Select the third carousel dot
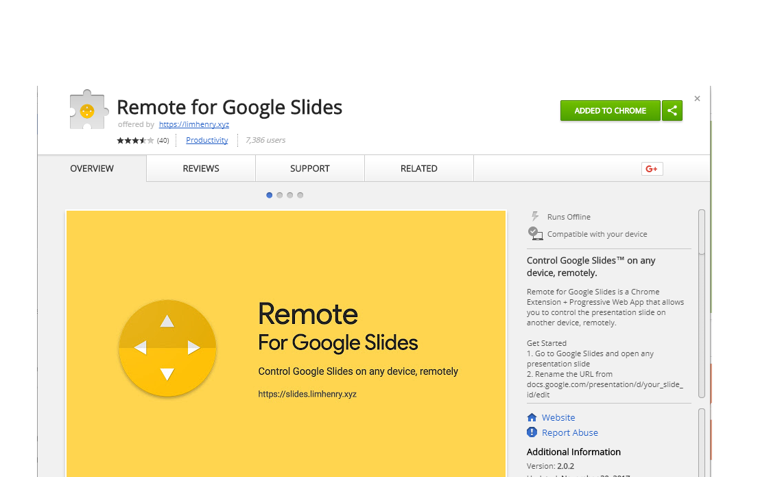The image size is (782, 477). (289, 195)
